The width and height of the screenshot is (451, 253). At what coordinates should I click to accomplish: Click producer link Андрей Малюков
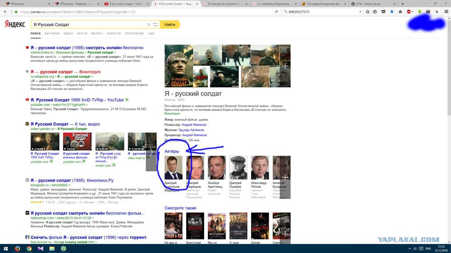coord(194,135)
